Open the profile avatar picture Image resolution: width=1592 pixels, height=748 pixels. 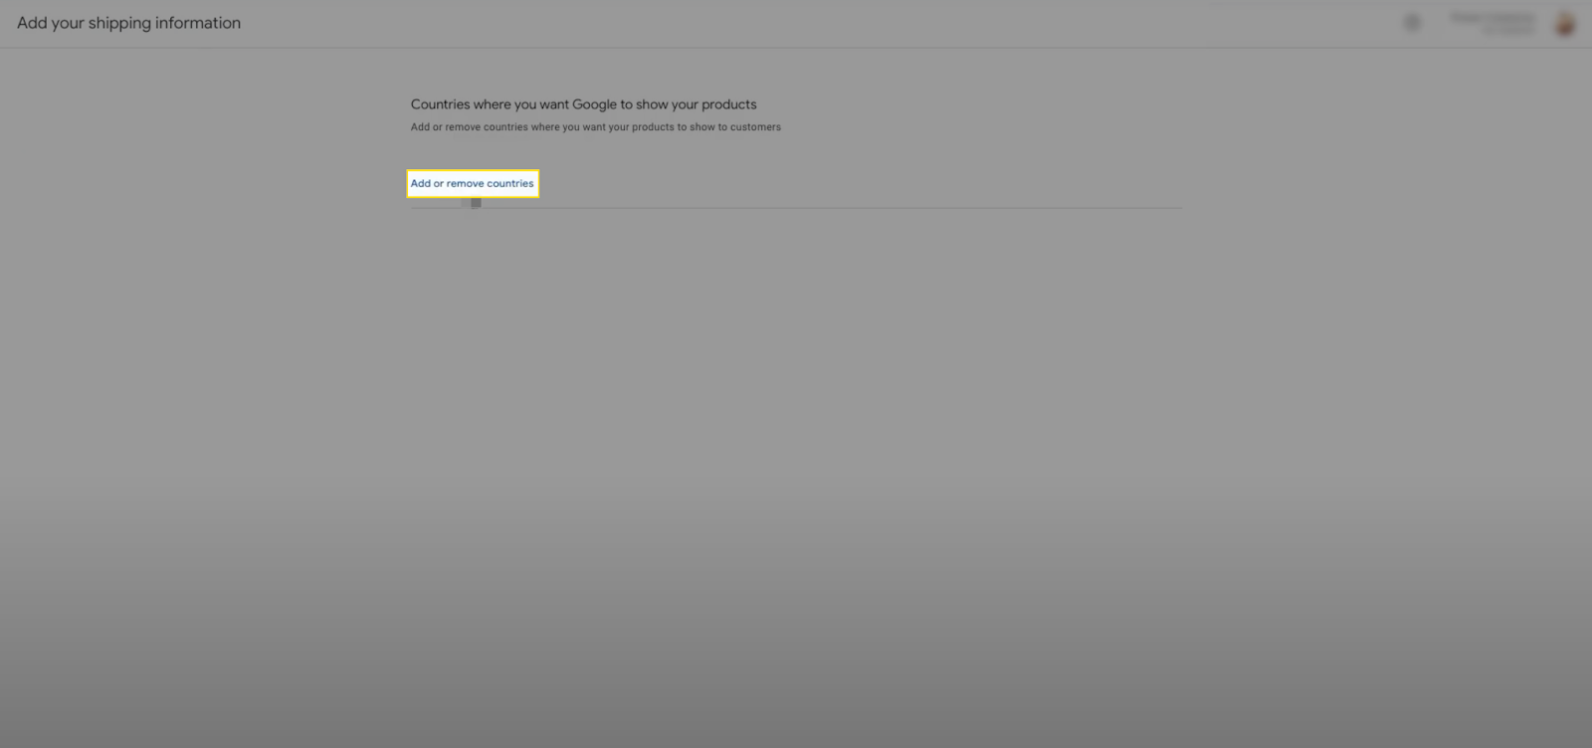1565,24
